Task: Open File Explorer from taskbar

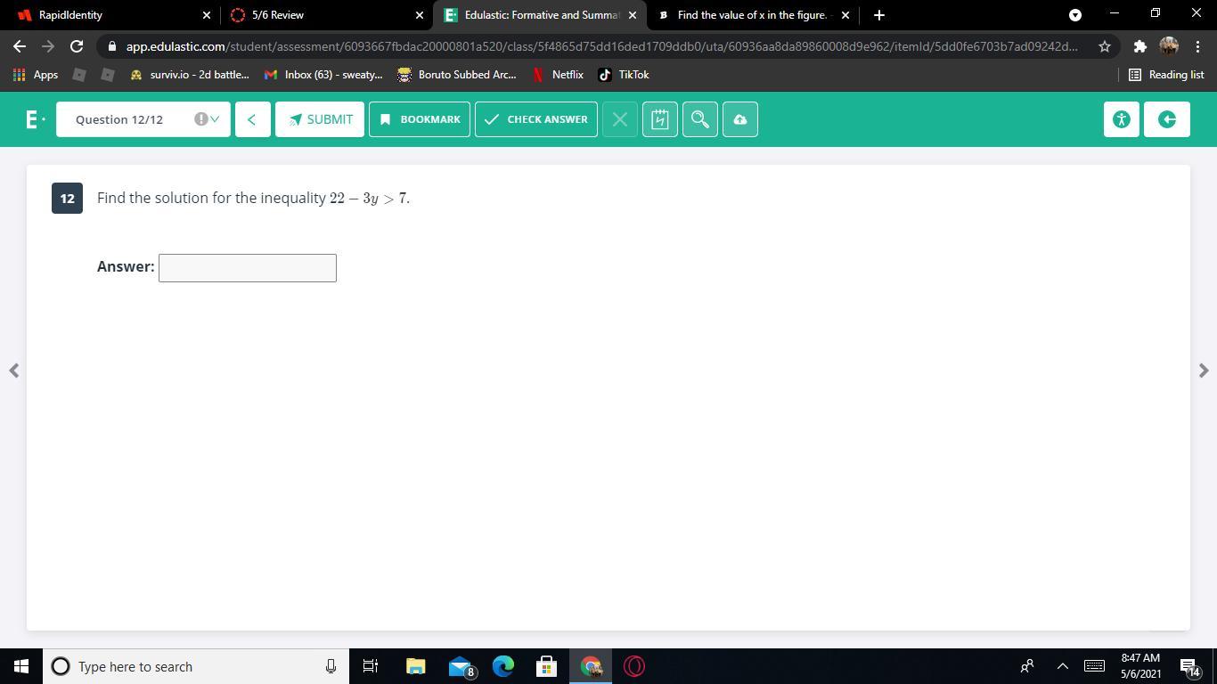Action: point(416,666)
